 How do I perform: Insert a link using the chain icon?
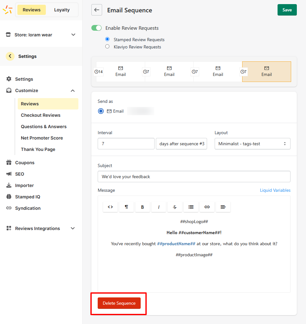point(207,207)
